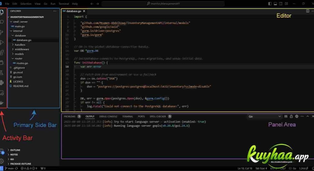This screenshot has height=171, width=314.
Task: Open the Extensions view
Action: tap(2, 52)
